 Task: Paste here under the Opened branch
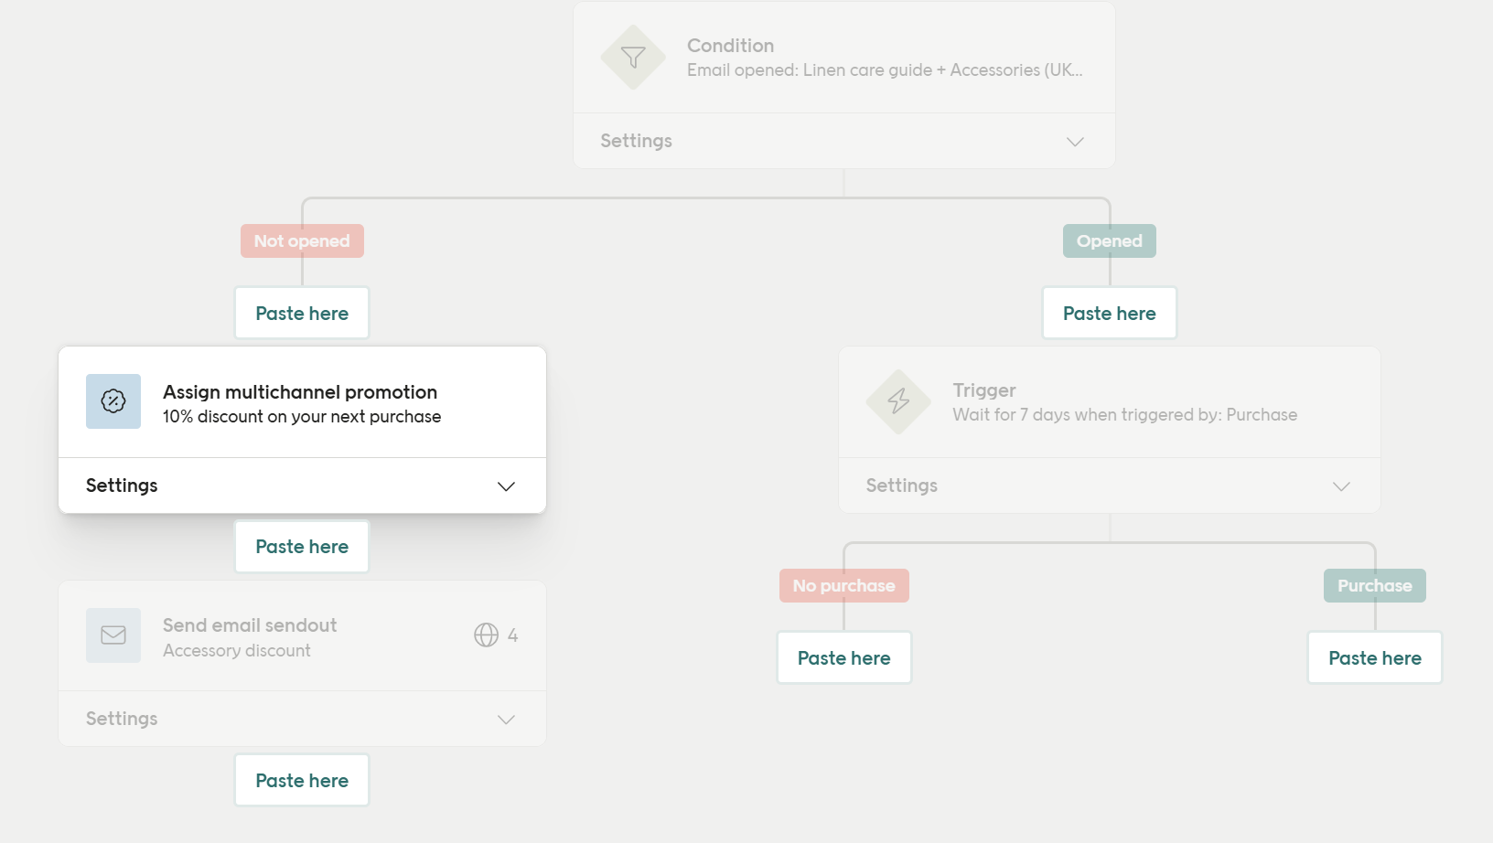click(x=1109, y=314)
